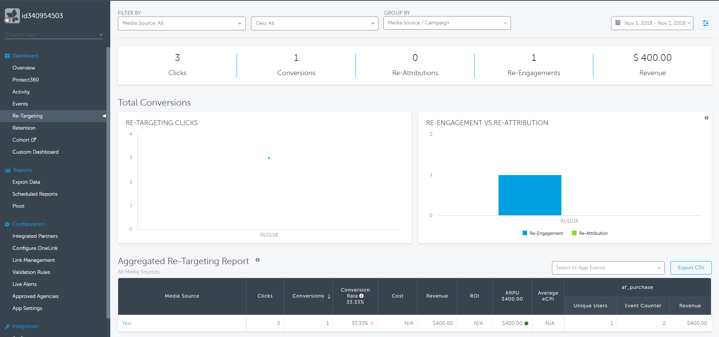This screenshot has height=337, width=719.
Task: Toggle Re-Engagement legend in chart
Action: (543, 233)
